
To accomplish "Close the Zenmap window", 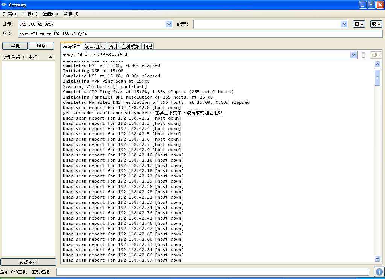I will [x=380, y=5].
